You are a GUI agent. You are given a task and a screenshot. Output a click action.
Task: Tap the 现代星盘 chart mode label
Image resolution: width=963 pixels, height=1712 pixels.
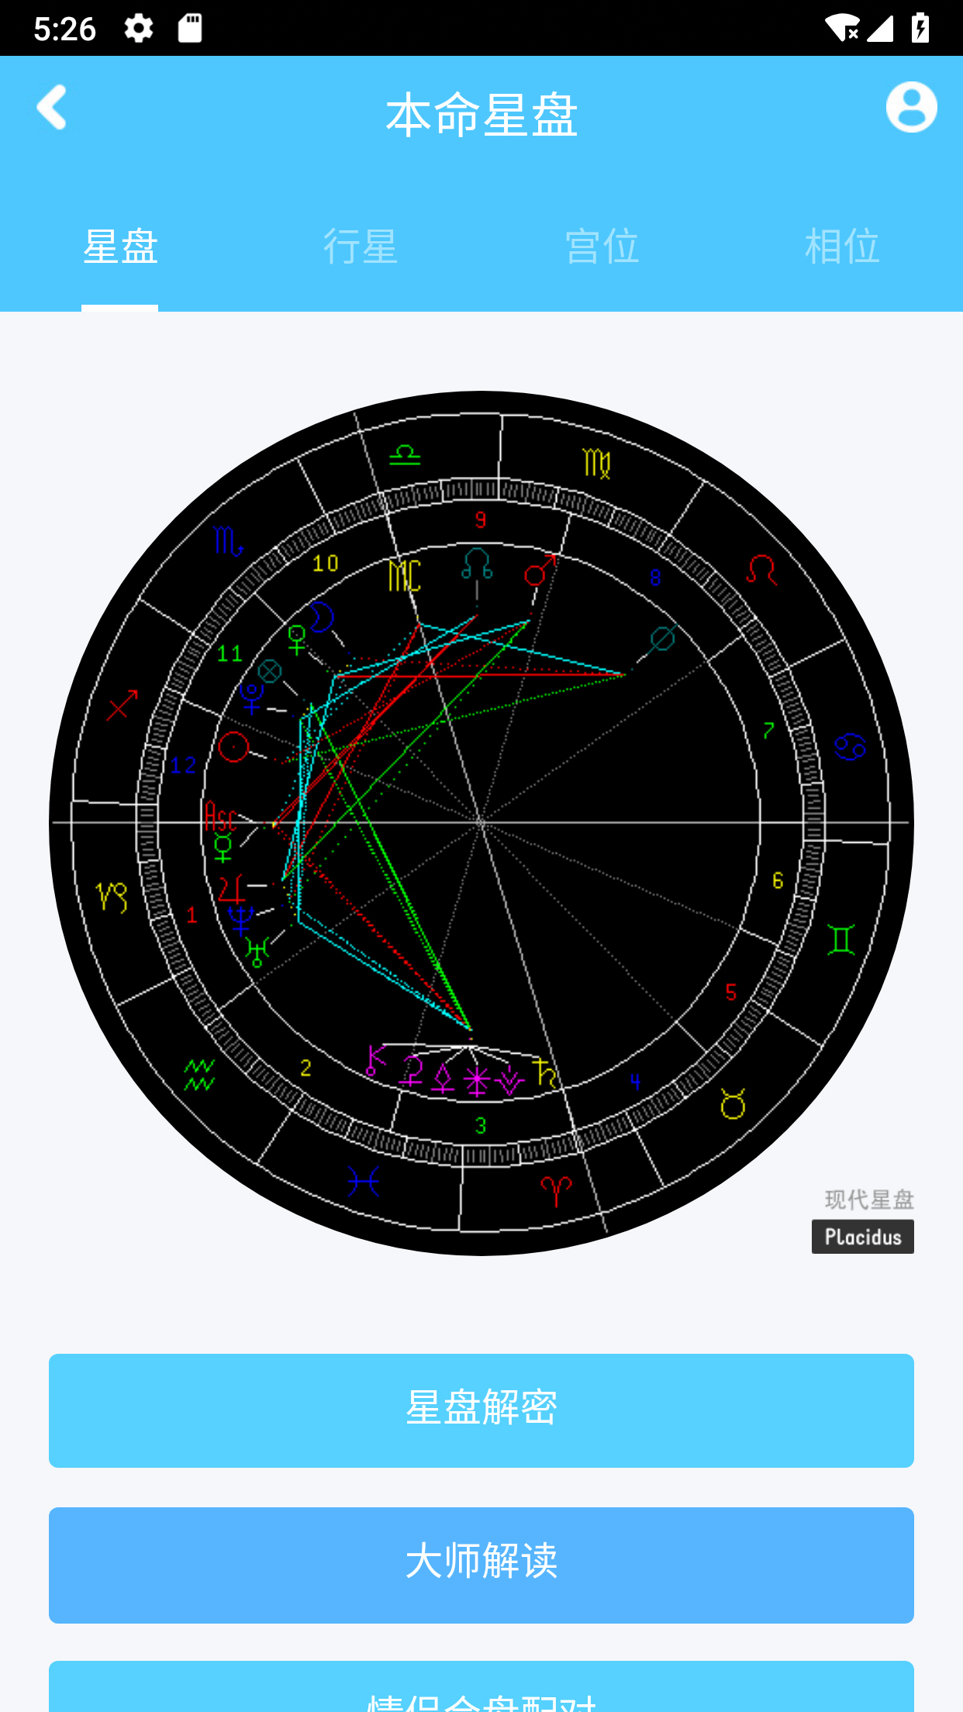tap(868, 1199)
